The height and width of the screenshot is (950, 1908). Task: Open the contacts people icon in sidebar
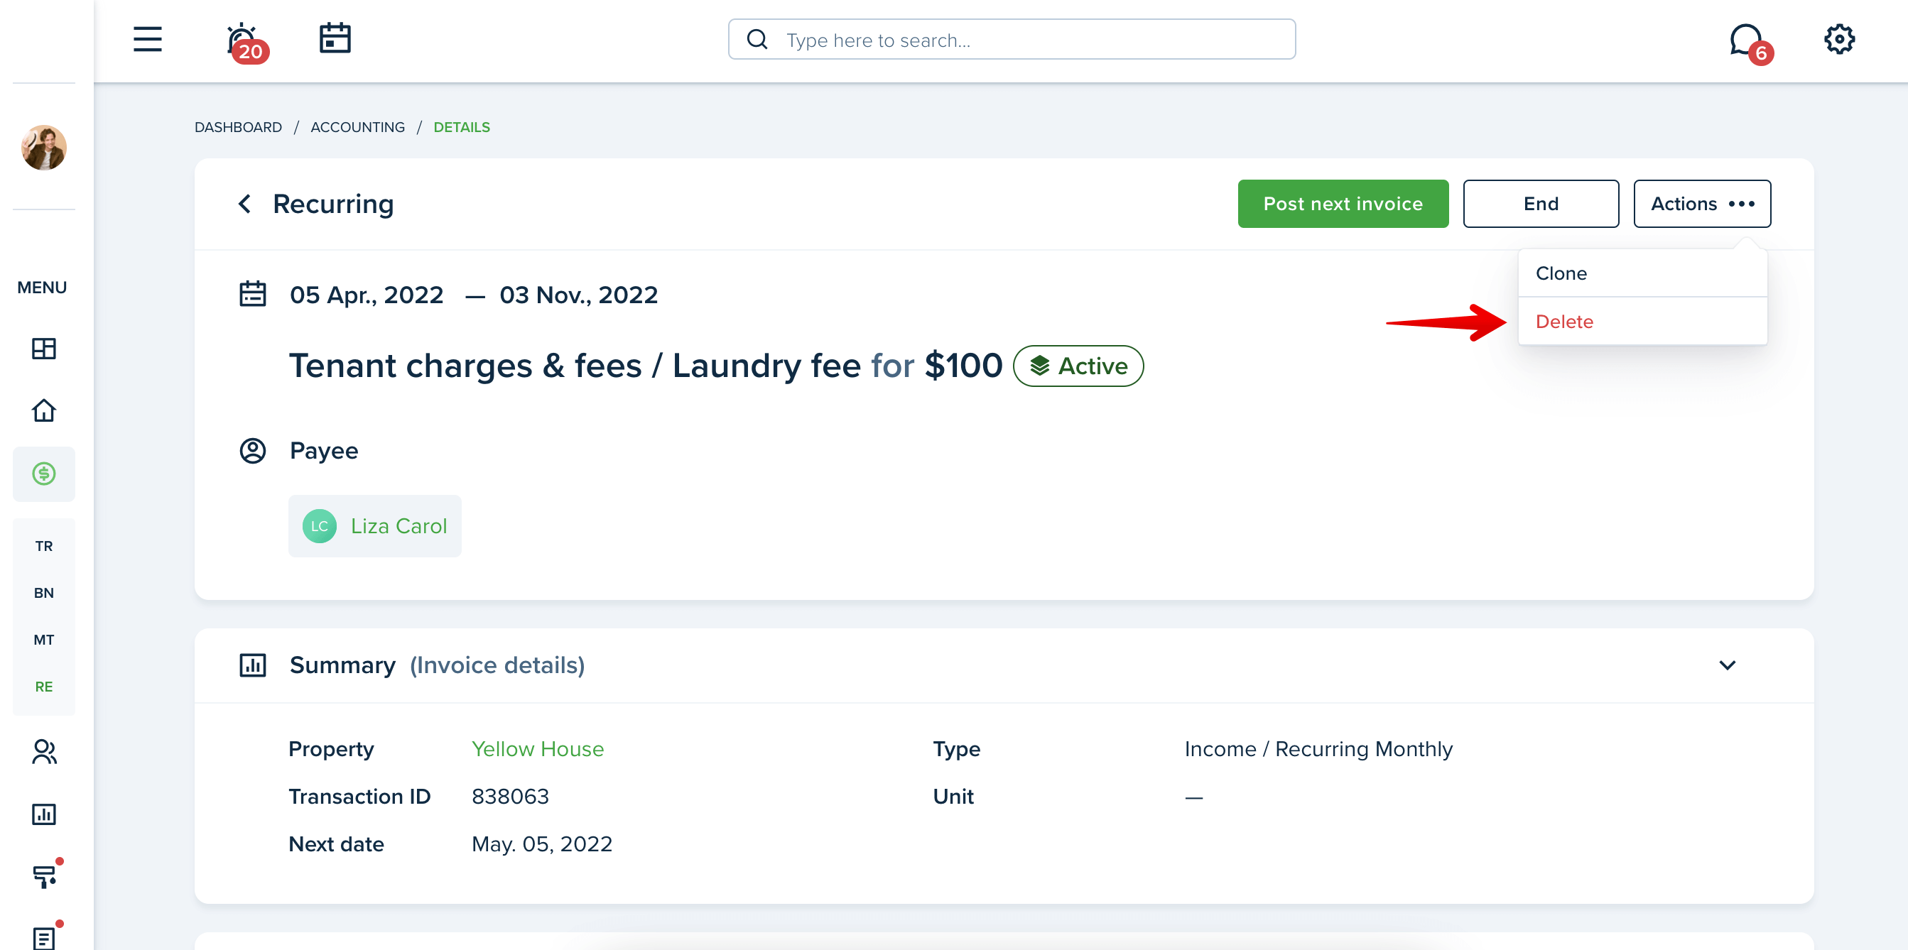[x=44, y=752]
